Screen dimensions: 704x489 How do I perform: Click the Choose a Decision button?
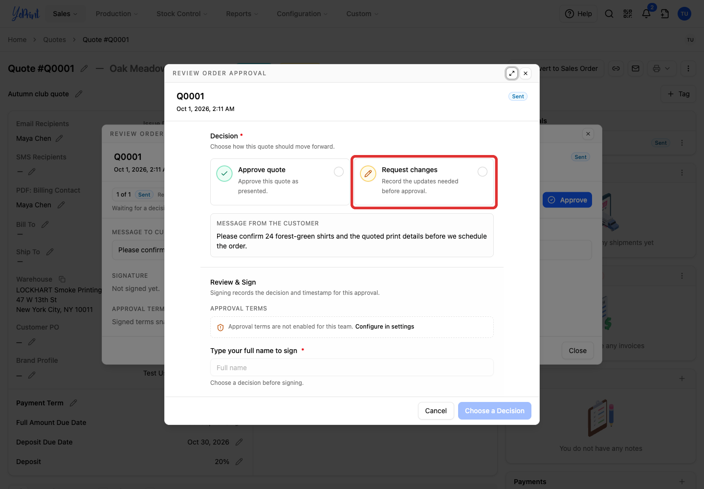(x=495, y=411)
